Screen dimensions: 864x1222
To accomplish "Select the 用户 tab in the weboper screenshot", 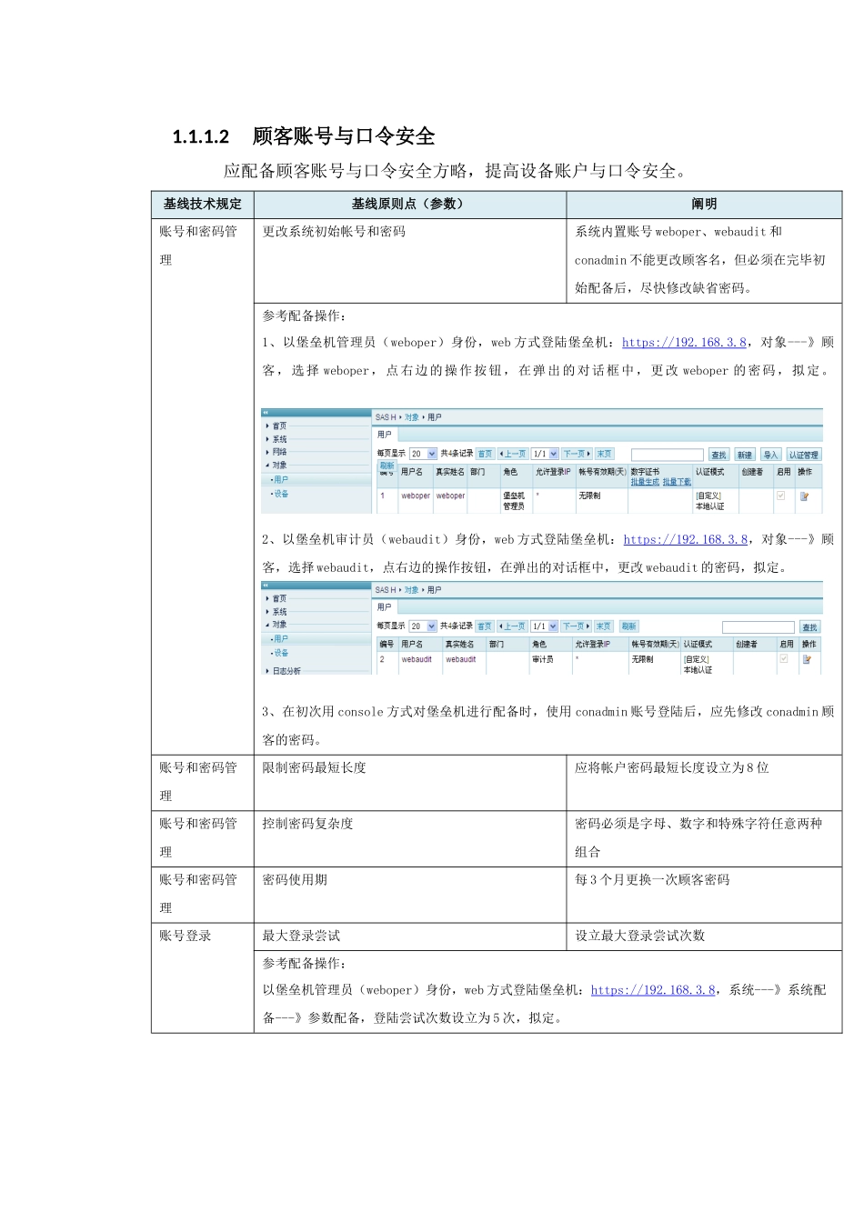I will click(385, 435).
